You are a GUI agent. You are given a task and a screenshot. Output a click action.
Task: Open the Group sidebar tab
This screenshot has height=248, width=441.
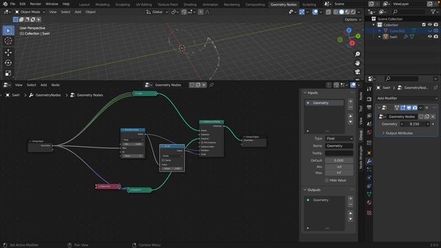pos(361,135)
